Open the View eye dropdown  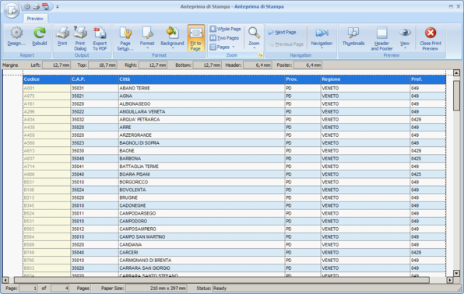click(x=405, y=38)
